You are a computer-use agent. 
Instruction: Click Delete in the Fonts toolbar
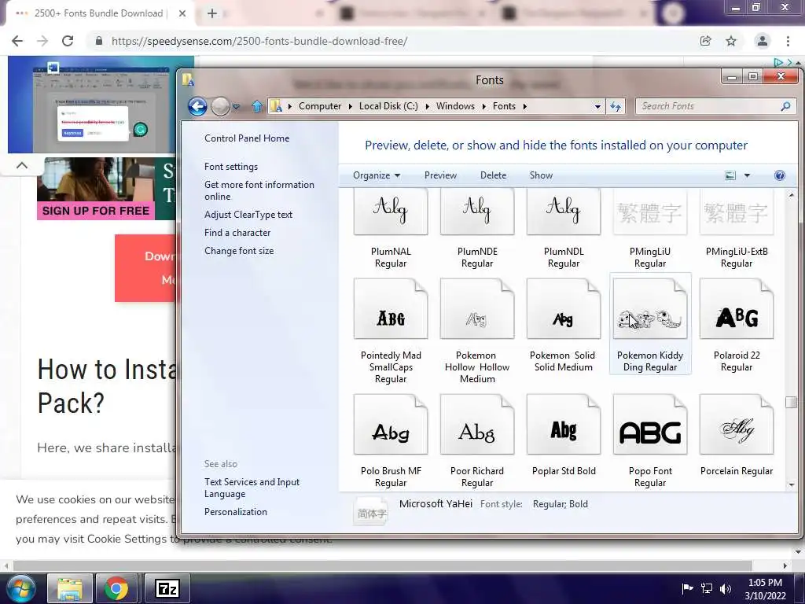click(494, 175)
